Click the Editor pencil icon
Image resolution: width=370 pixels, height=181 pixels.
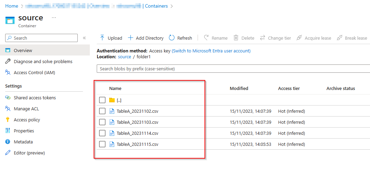coord(8,153)
